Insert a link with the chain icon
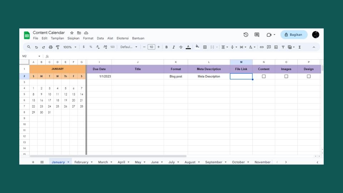Screen dimensions: 343x193 pos(262,47)
